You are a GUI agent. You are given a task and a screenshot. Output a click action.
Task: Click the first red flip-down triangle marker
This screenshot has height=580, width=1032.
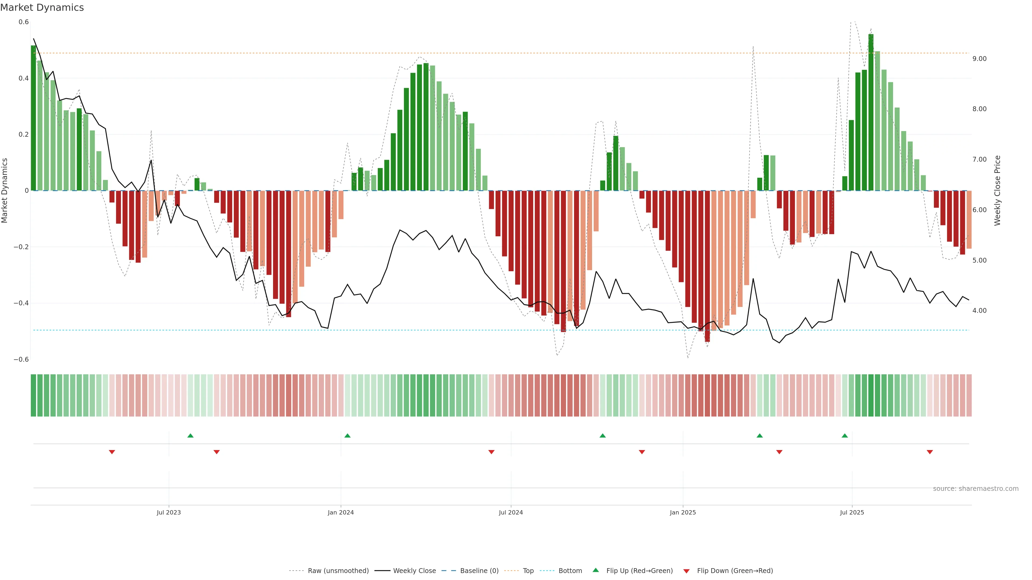tap(112, 452)
